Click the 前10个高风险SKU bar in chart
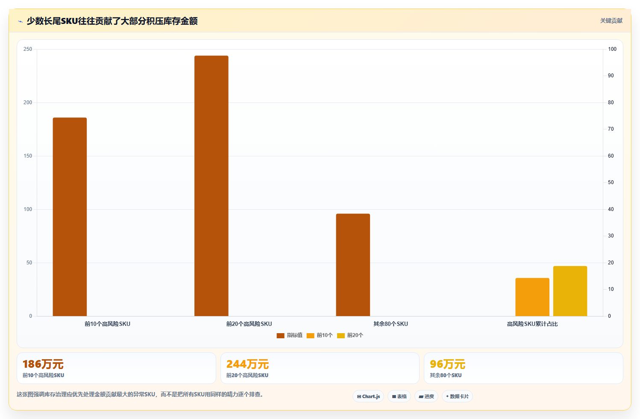The image size is (640, 419). tap(70, 217)
